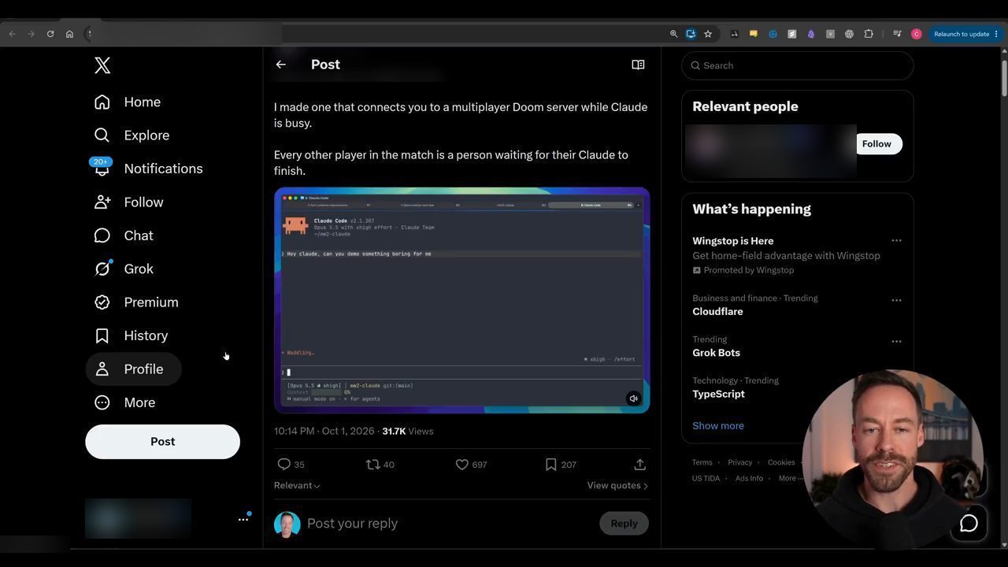Image resolution: width=1008 pixels, height=567 pixels.
Task: Unmute the video using the speaker icon
Action: tap(633, 398)
